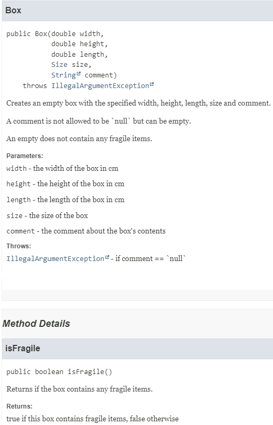
Task: Click the length parameter name
Action: point(19,200)
